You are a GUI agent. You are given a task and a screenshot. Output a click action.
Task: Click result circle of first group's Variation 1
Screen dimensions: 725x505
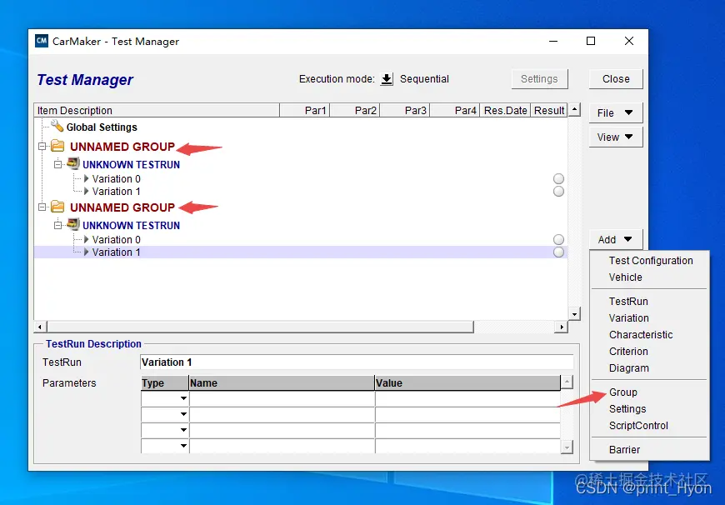point(558,192)
